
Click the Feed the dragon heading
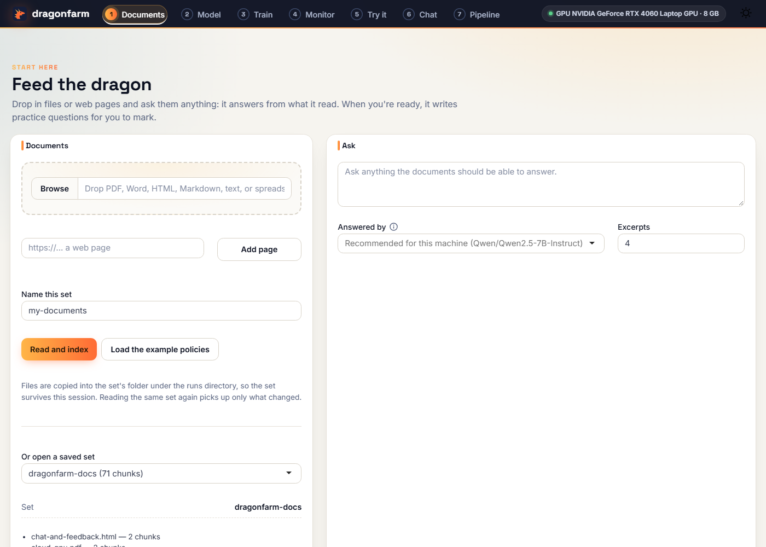82,84
